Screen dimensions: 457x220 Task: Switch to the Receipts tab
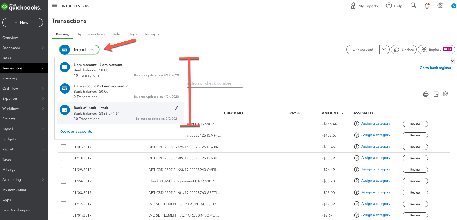tap(152, 34)
